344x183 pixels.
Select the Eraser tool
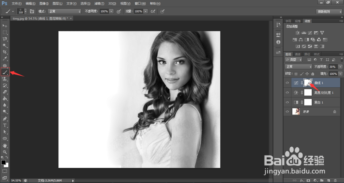pyautogui.click(x=5, y=92)
